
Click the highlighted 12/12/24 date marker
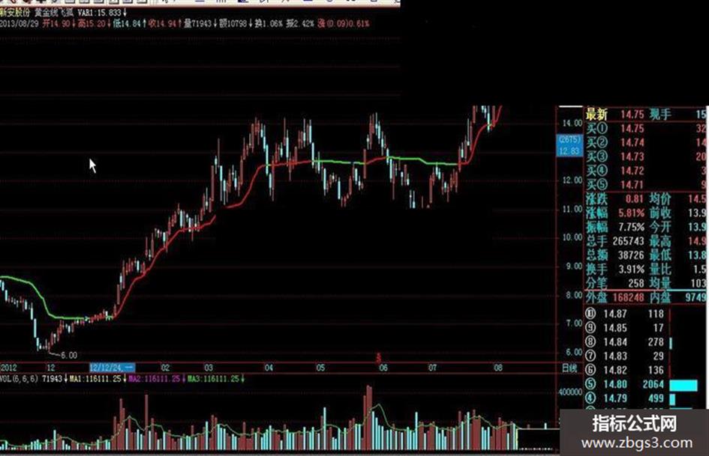(112, 368)
